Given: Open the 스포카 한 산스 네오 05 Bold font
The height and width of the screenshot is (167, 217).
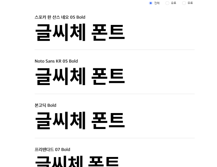Looking at the screenshot, I should (60, 17).
